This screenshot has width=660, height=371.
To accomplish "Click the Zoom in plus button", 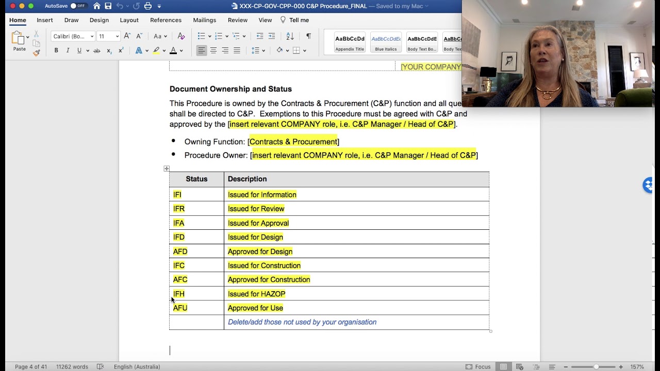I will click(621, 367).
